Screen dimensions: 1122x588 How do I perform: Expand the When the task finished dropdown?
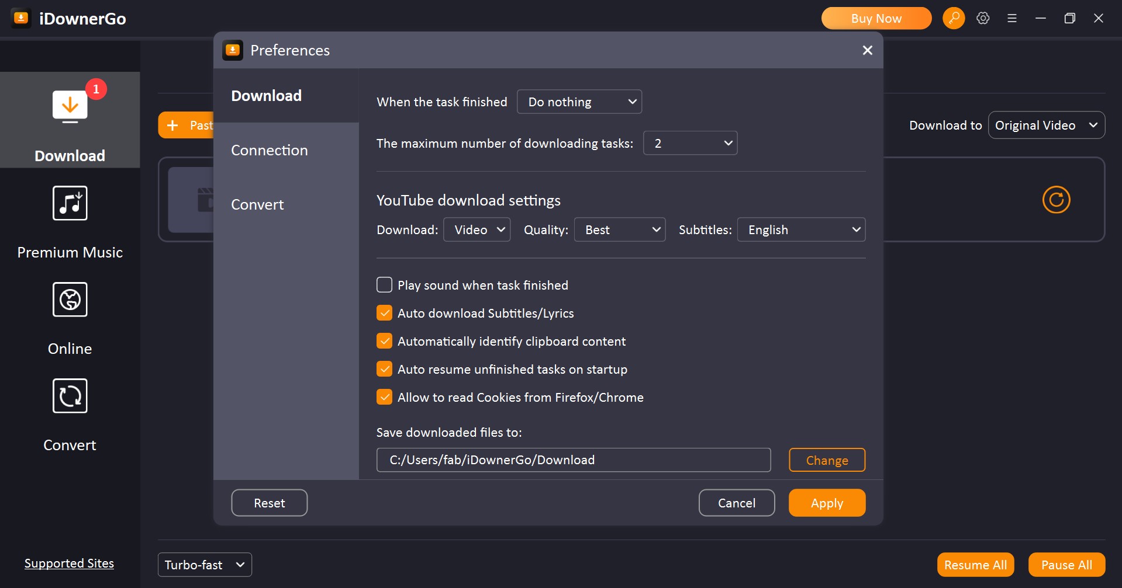(x=579, y=102)
